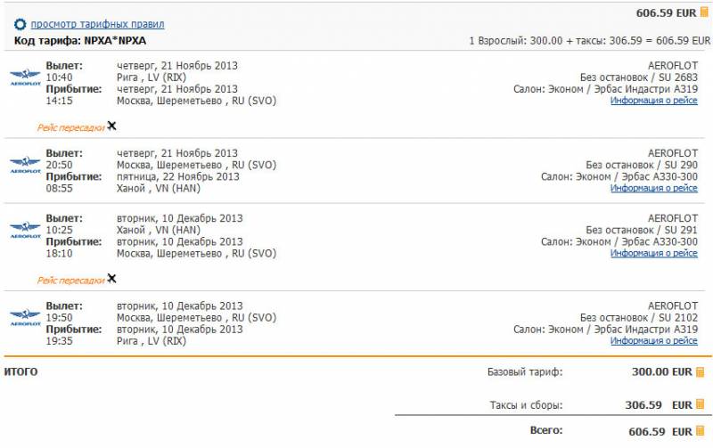
Task: Click Aeroflot logo for Hanoi–Moscow flight SU 291
Action: coord(26,230)
